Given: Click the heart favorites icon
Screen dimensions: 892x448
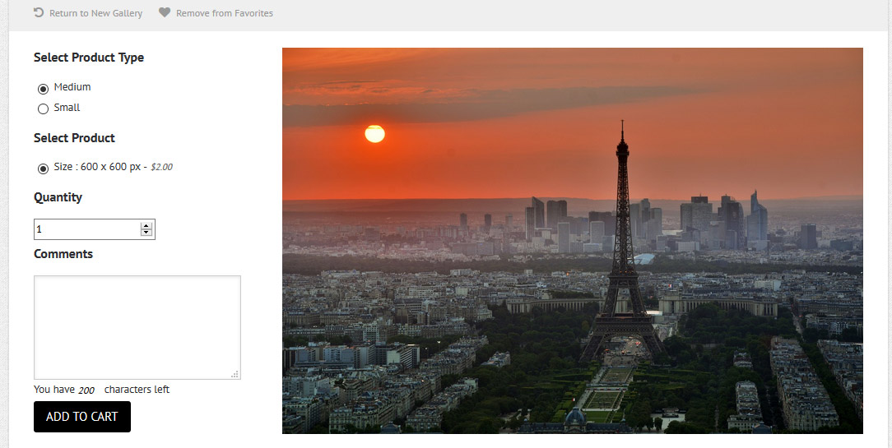Looking at the screenshot, I should 165,12.
